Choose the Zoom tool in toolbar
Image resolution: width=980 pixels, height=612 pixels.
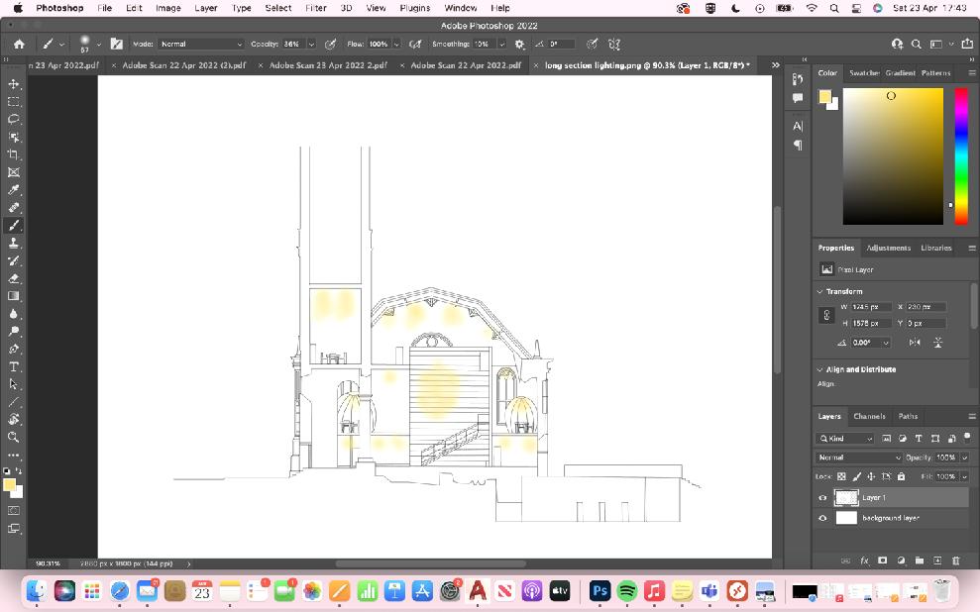point(14,437)
